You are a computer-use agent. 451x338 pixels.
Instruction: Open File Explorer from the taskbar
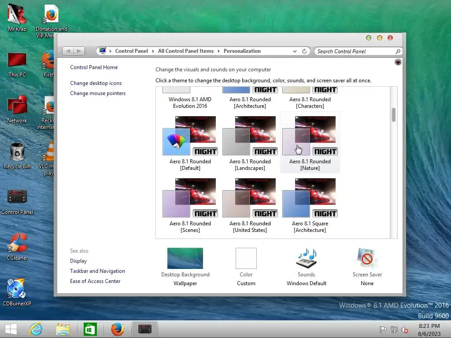tap(63, 329)
